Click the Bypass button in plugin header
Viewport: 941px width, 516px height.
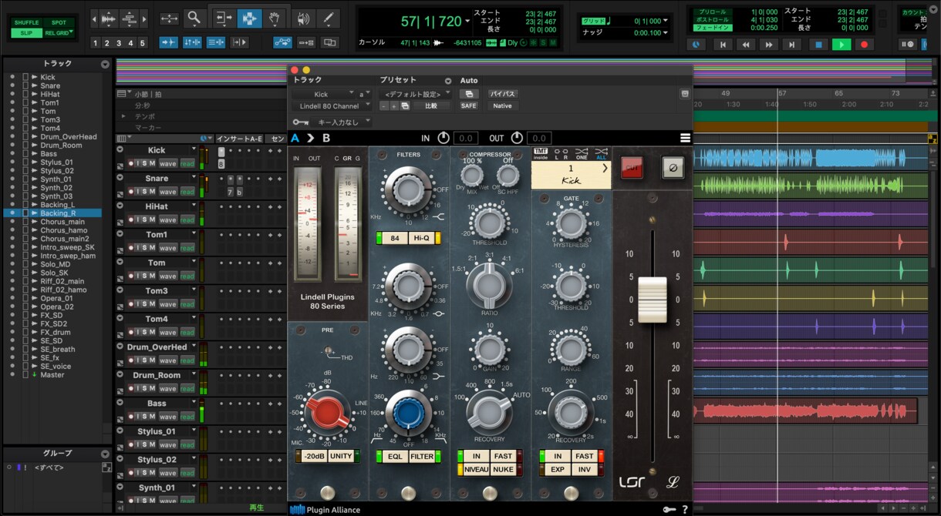[502, 94]
